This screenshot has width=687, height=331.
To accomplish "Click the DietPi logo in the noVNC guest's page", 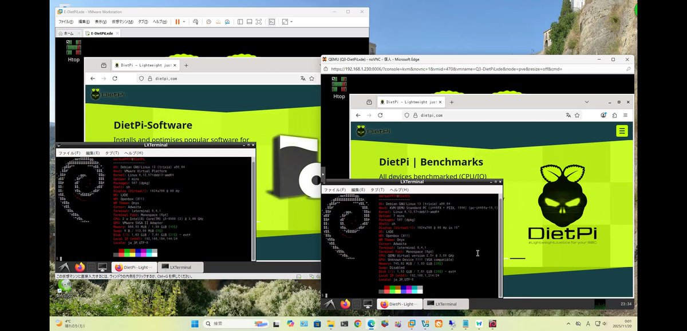I will (x=373, y=131).
